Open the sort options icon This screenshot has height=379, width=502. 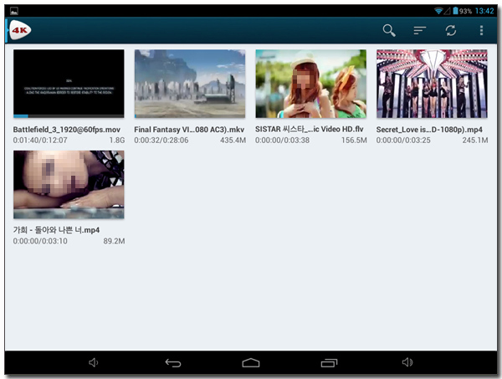pos(419,31)
